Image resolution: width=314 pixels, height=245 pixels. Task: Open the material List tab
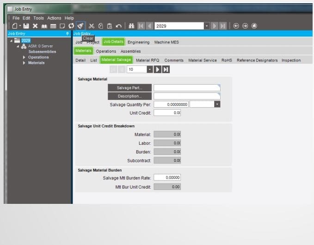[x=93, y=60]
